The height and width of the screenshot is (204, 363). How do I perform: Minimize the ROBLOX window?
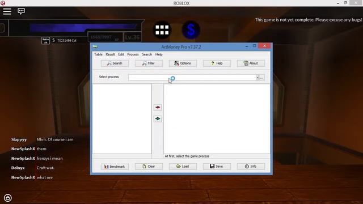[338, 3]
